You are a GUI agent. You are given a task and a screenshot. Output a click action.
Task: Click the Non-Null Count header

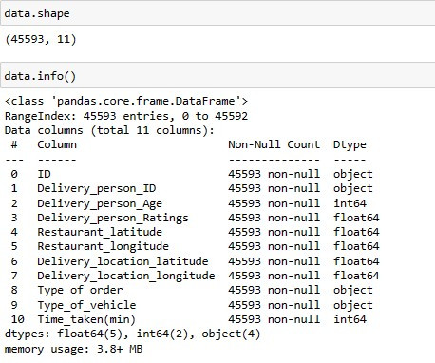click(274, 144)
